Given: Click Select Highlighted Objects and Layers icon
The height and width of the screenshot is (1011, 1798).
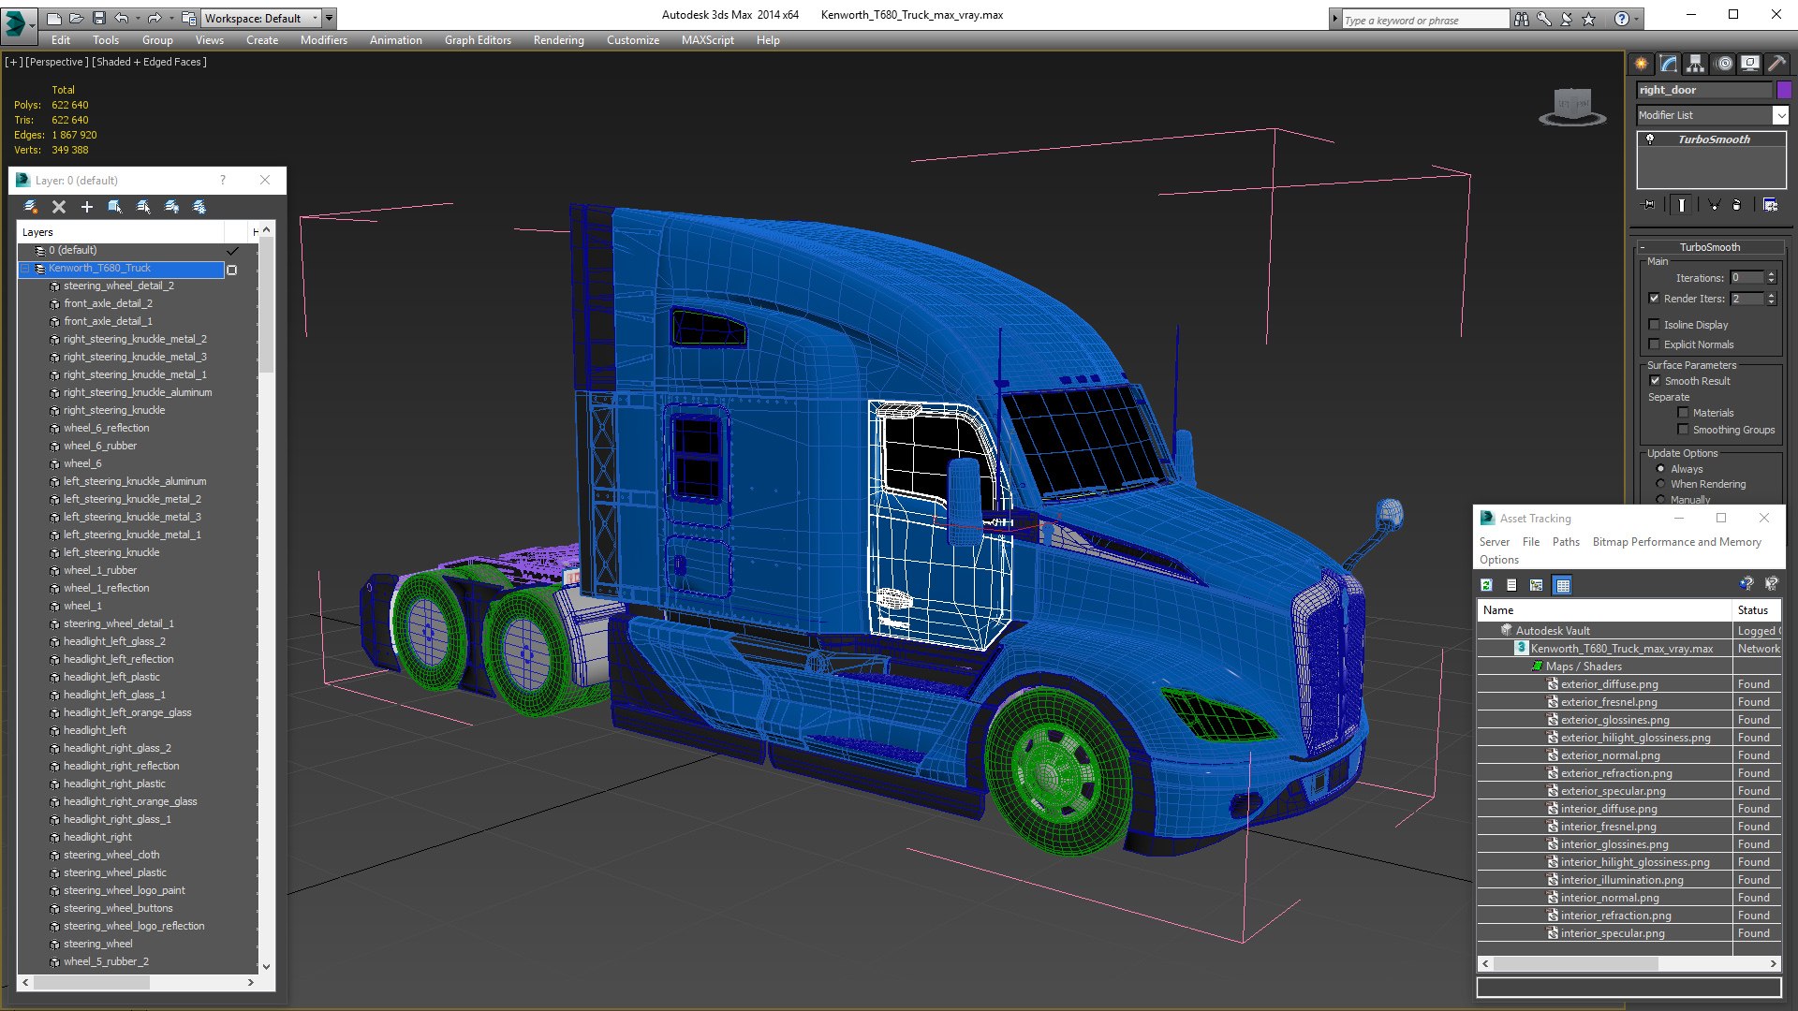Looking at the screenshot, I should pos(115,207).
